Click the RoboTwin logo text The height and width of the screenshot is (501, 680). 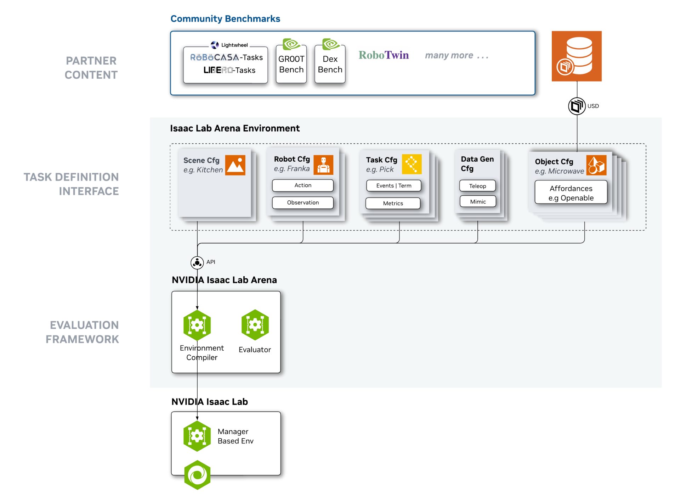coord(384,55)
